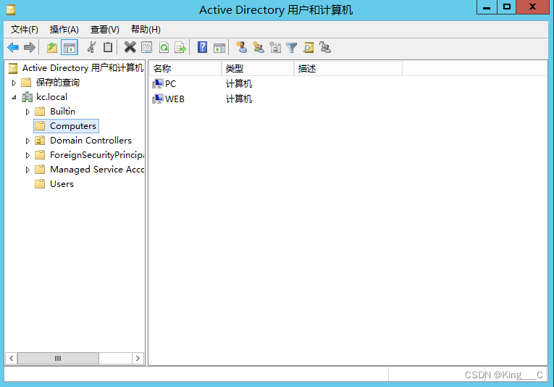554x387 pixels.
Task: Create a new user with toolbar icon
Action: click(241, 47)
